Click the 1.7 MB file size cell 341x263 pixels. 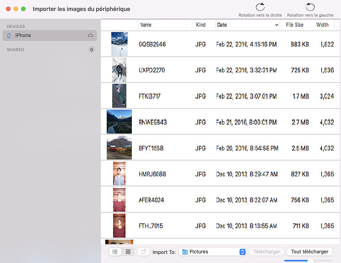[301, 97]
